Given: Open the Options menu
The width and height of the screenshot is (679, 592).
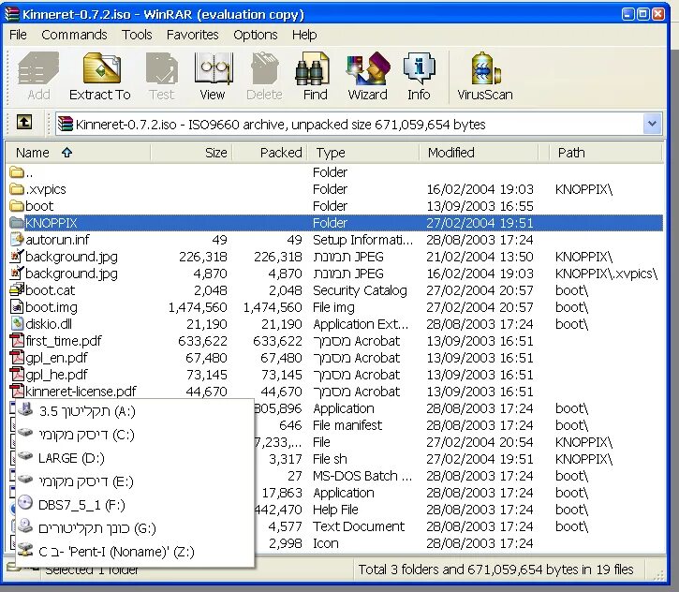Looking at the screenshot, I should coord(256,35).
